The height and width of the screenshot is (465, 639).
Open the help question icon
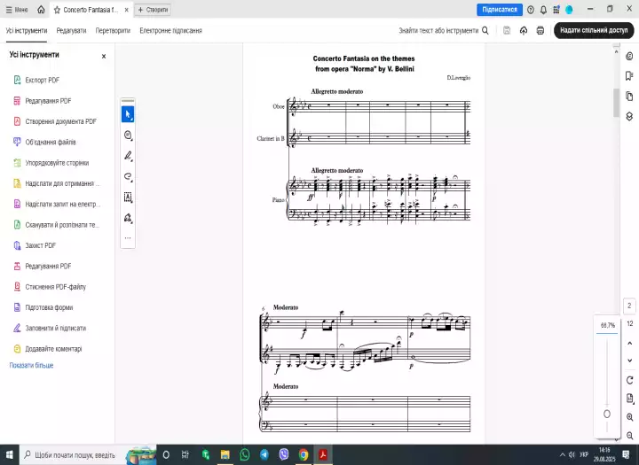pyautogui.click(x=530, y=10)
